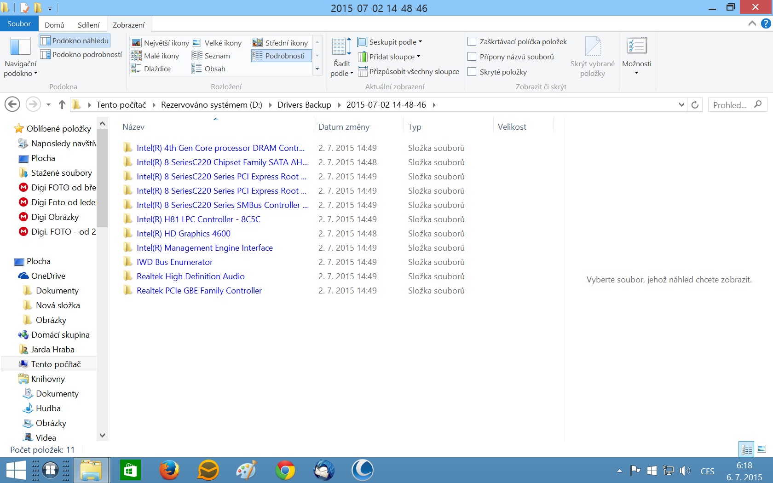Viewport: 773px width, 483px height.
Task: Open the Soubor file menu
Action: (19, 24)
